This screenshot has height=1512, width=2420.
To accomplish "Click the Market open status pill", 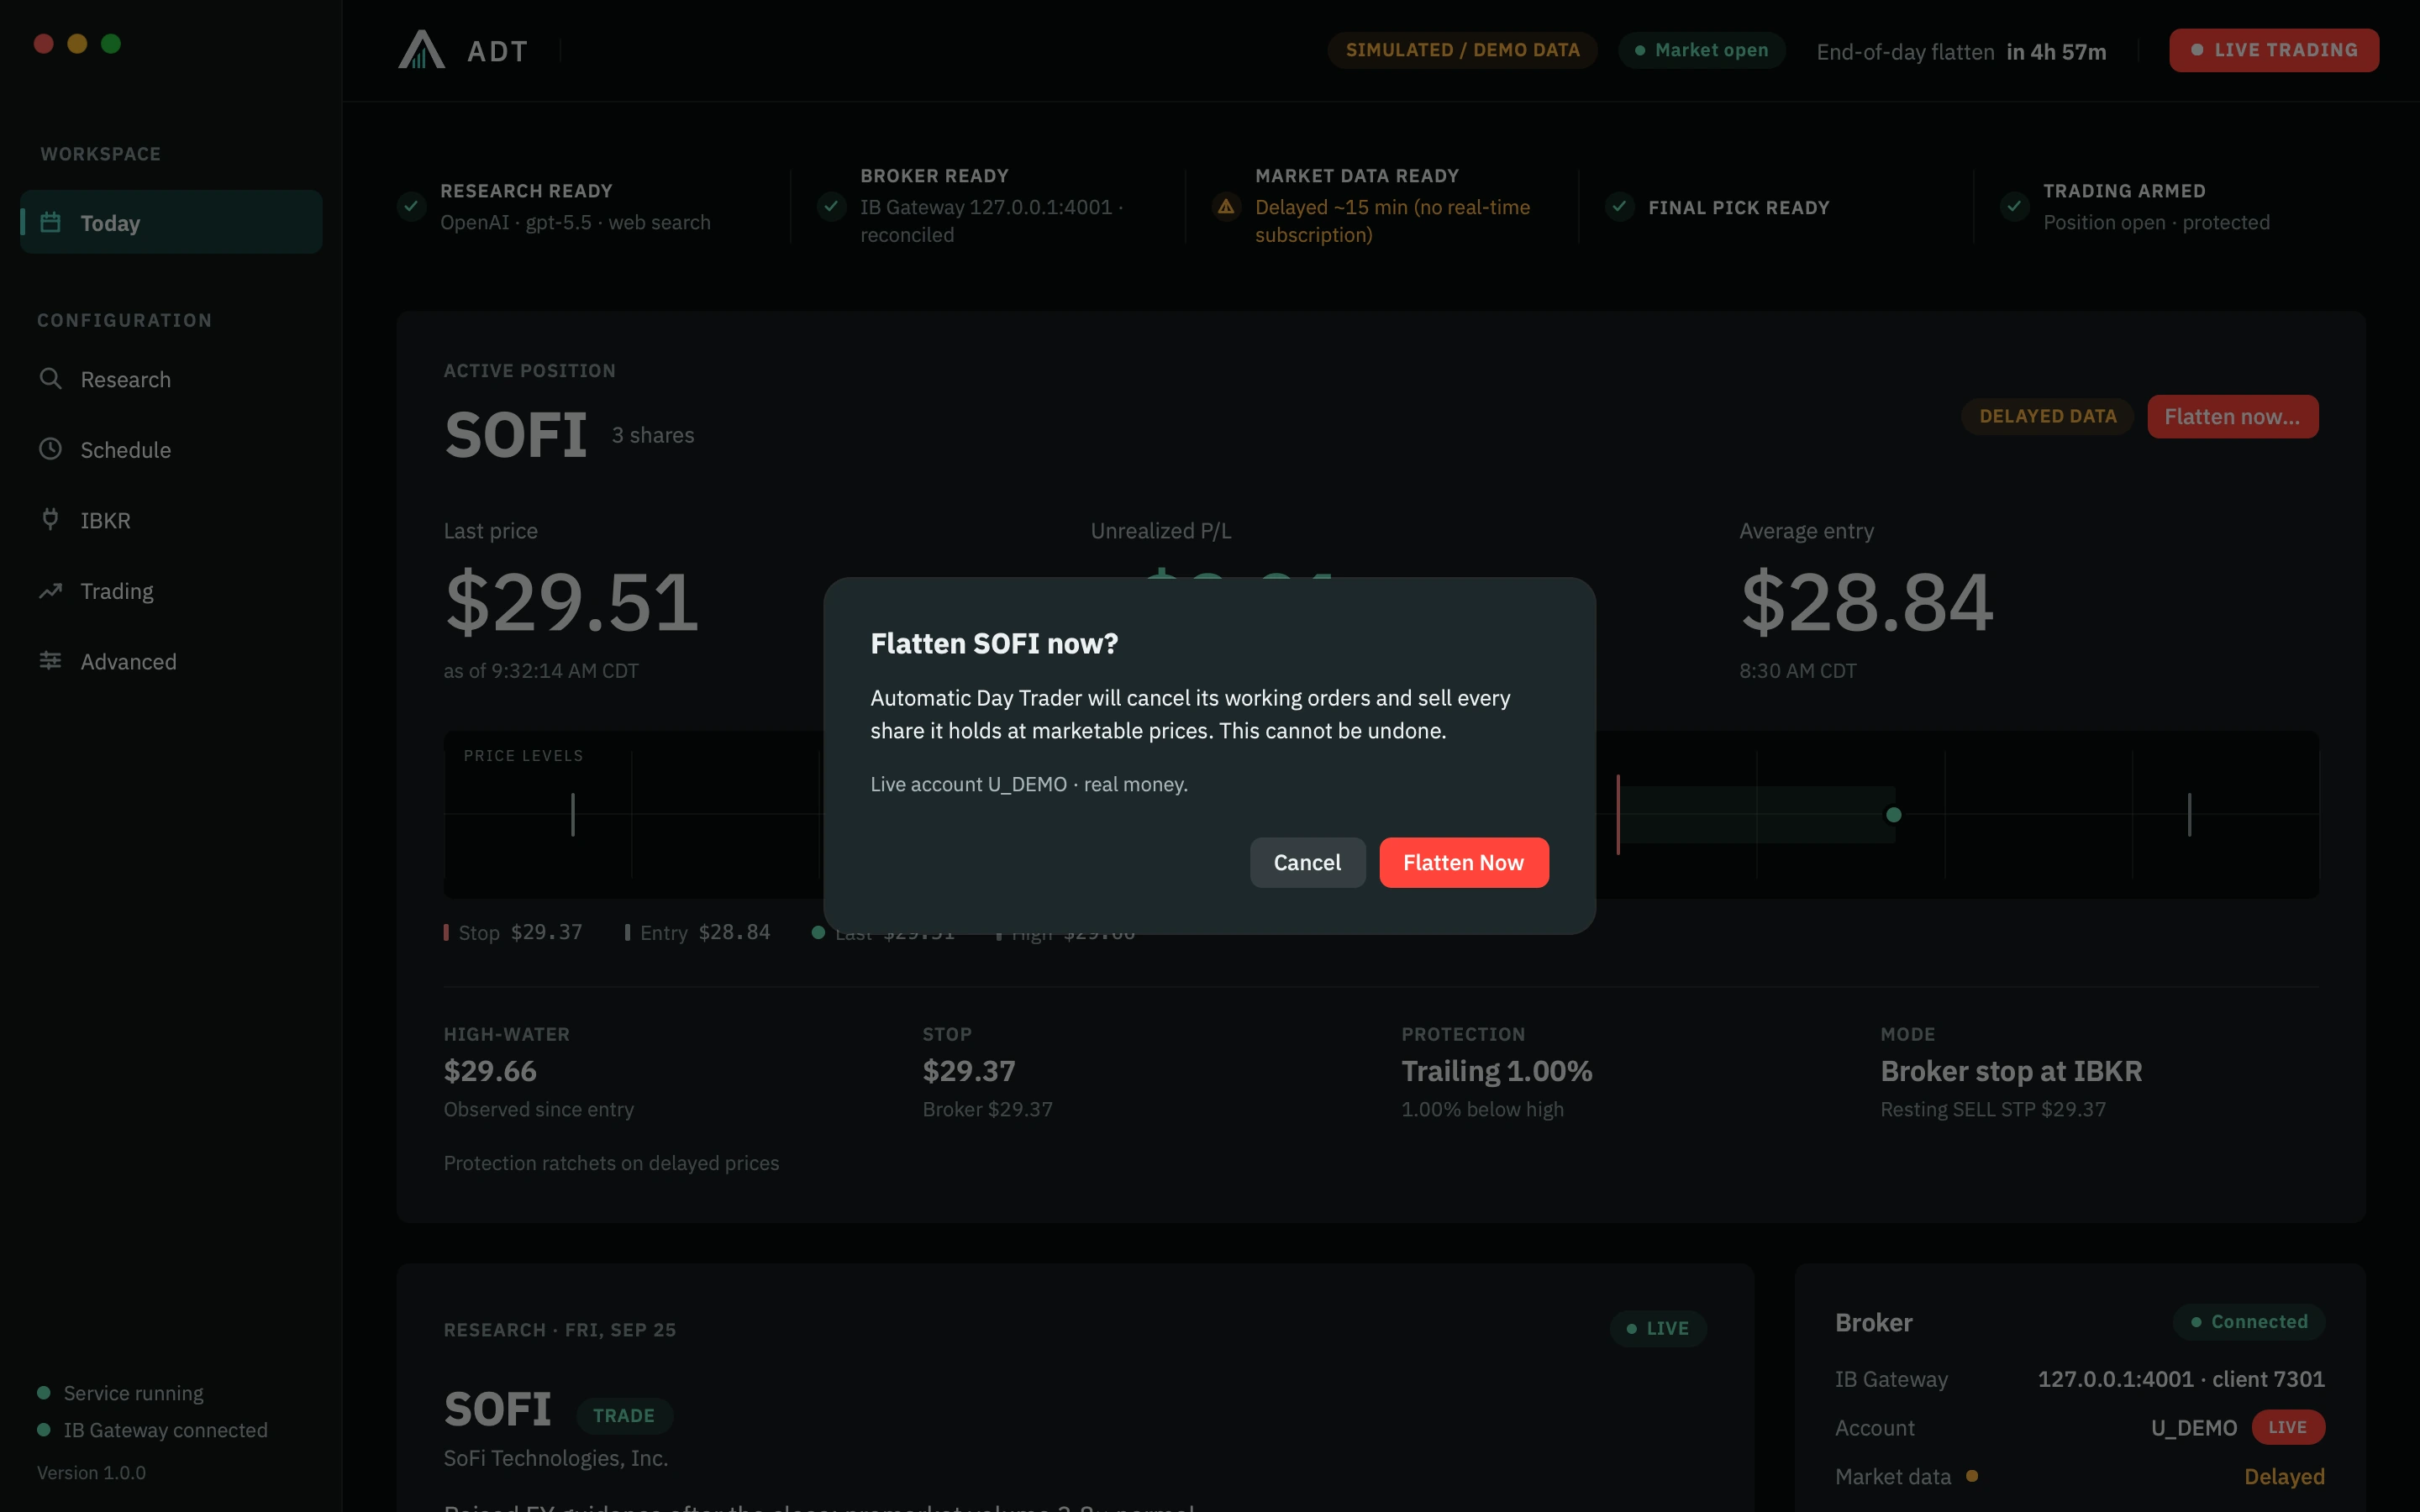I will (1702, 50).
